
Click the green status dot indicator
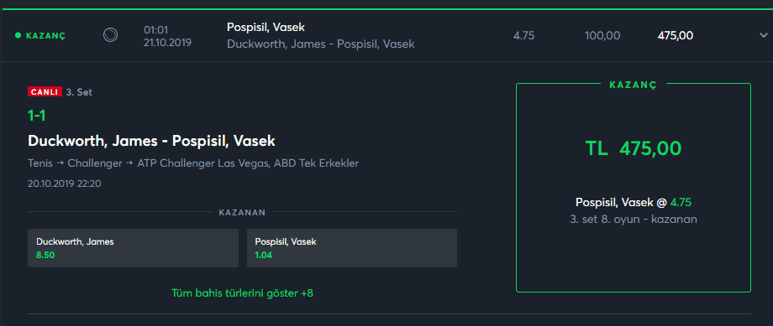click(x=18, y=35)
